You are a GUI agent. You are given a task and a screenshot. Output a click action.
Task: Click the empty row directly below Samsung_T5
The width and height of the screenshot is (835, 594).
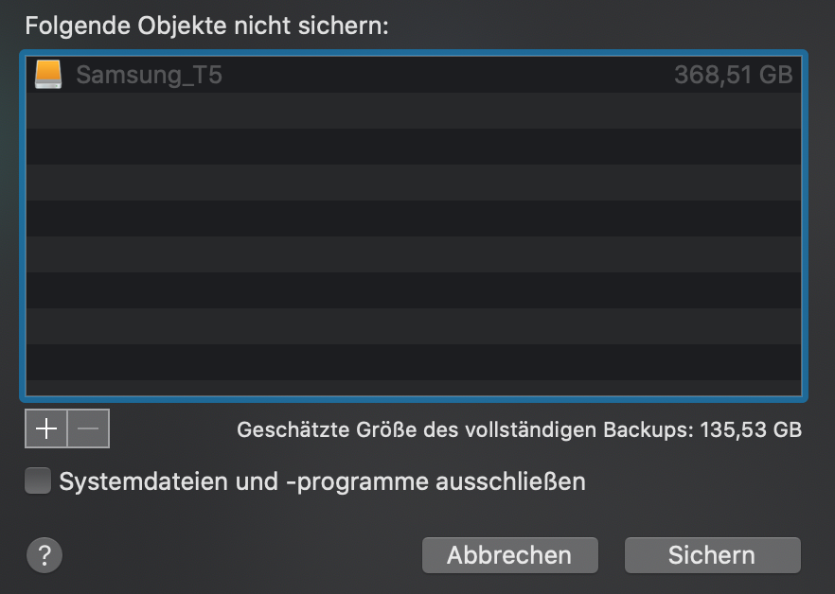(412, 111)
